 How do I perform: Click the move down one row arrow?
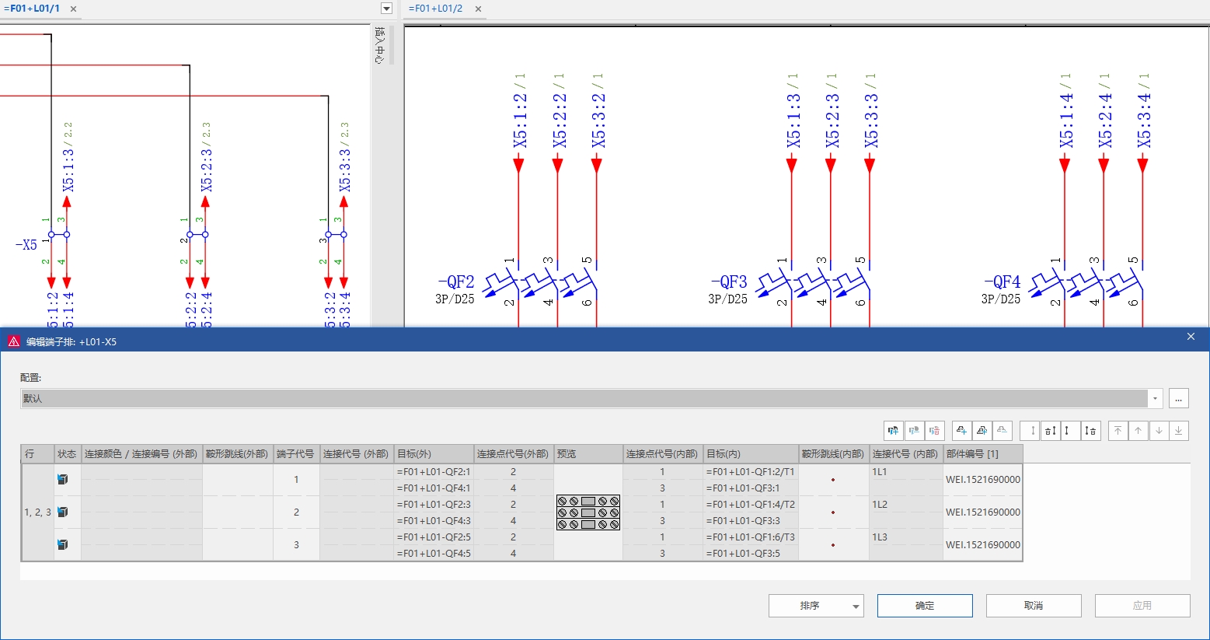[x=1159, y=431]
